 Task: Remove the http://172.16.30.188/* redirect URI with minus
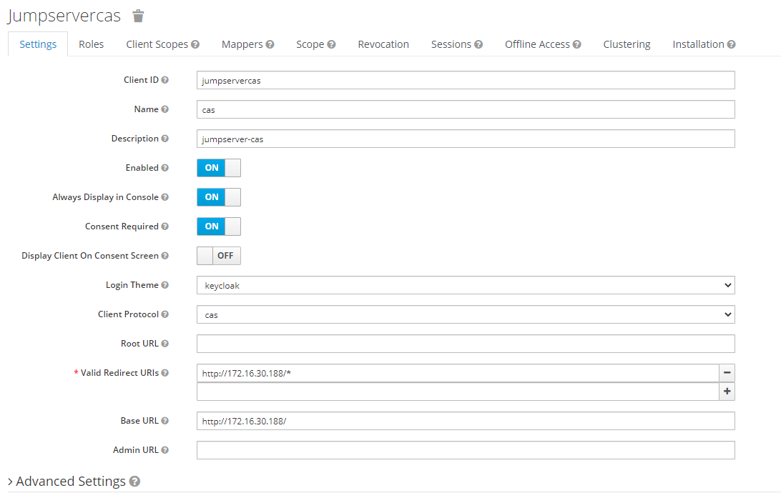click(x=727, y=373)
